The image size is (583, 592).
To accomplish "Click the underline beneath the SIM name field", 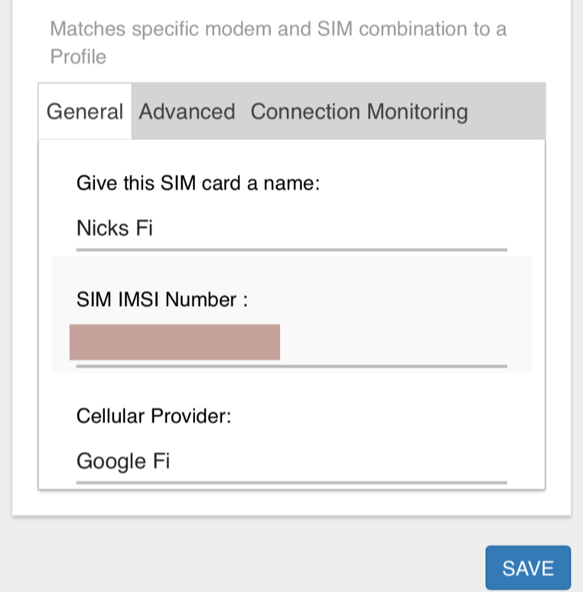I will coord(291,250).
